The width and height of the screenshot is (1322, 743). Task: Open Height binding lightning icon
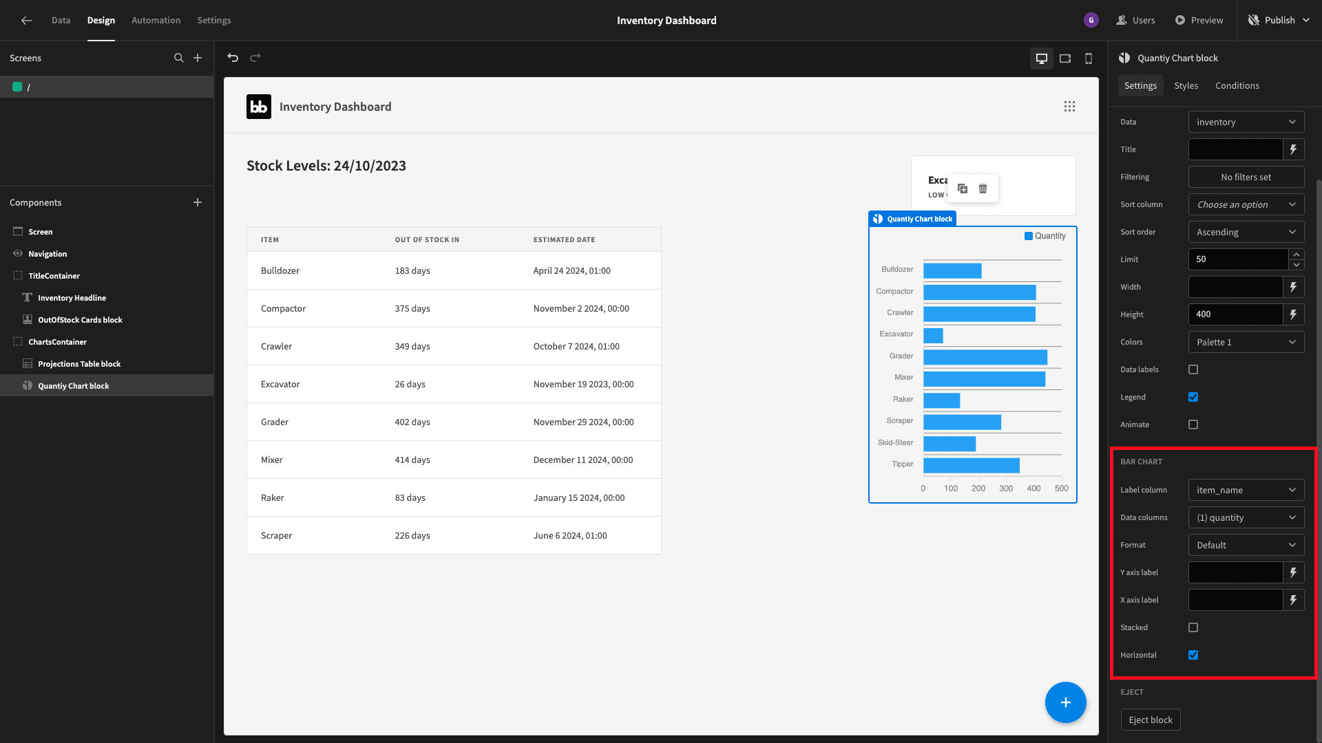1294,314
